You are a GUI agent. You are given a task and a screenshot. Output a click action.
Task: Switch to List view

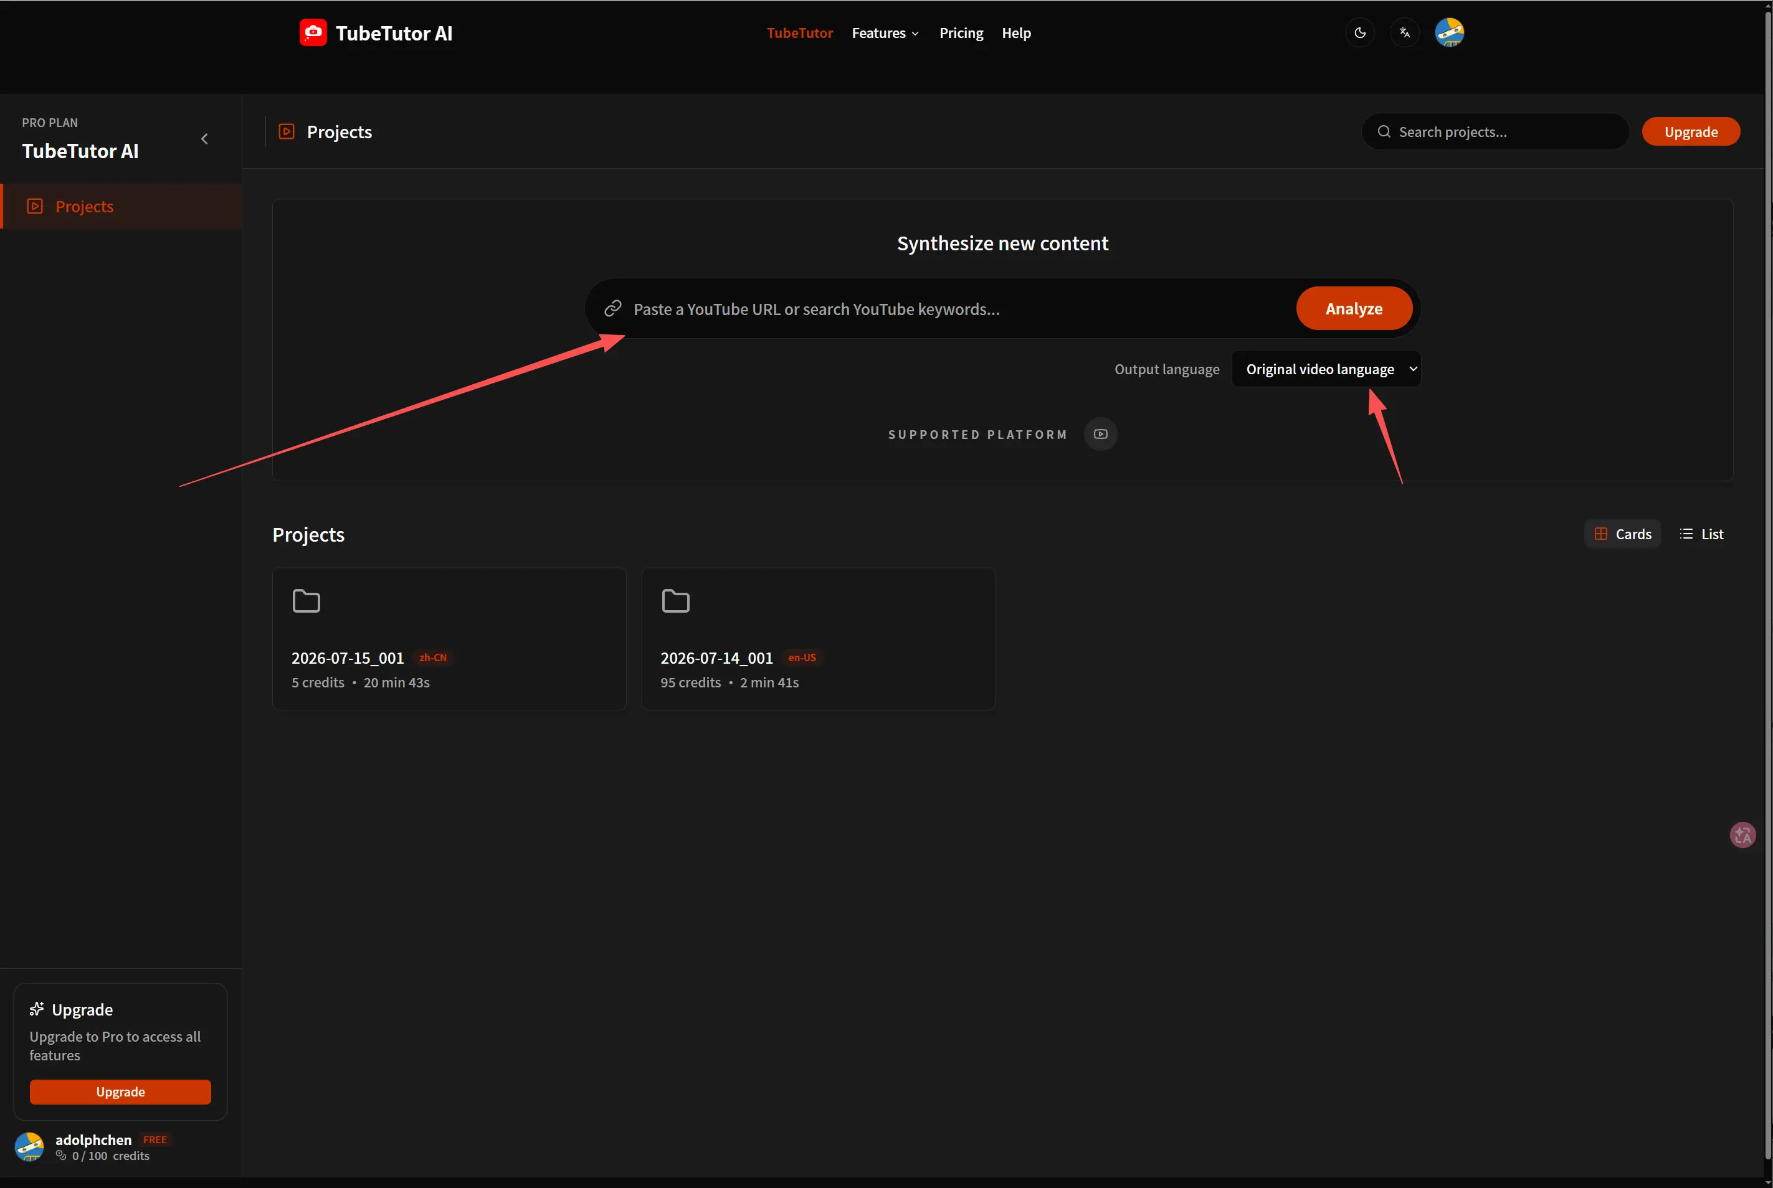click(1702, 534)
